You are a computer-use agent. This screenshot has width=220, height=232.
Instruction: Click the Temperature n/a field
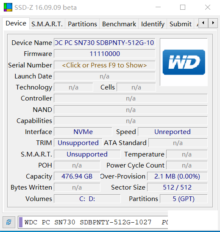(x=187, y=154)
